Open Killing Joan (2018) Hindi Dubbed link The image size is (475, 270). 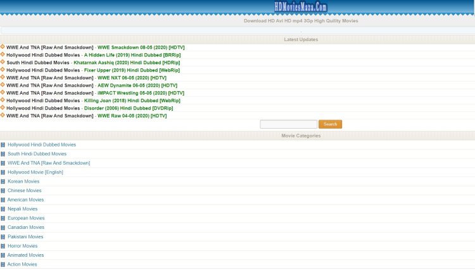(132, 101)
